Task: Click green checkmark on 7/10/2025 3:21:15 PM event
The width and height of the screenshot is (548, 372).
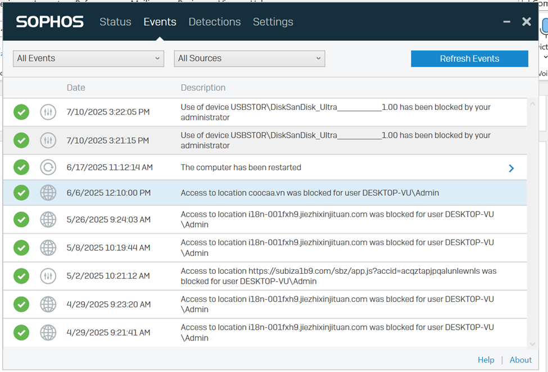Action: pos(21,140)
